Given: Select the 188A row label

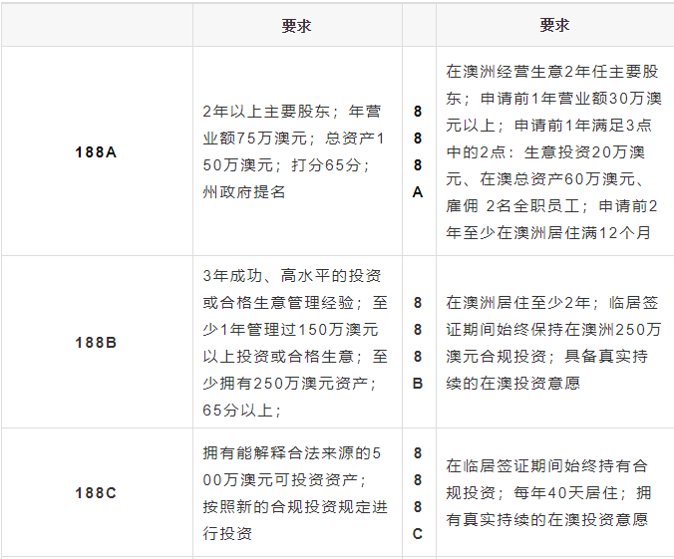Looking at the screenshot, I should click(96, 152).
